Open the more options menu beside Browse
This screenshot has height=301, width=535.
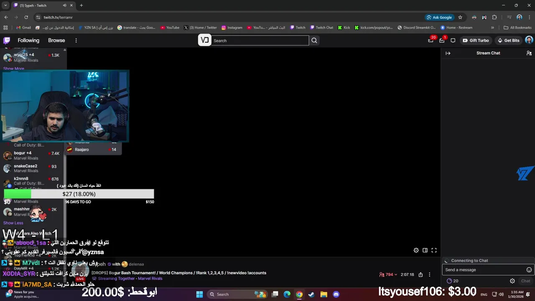click(76, 41)
